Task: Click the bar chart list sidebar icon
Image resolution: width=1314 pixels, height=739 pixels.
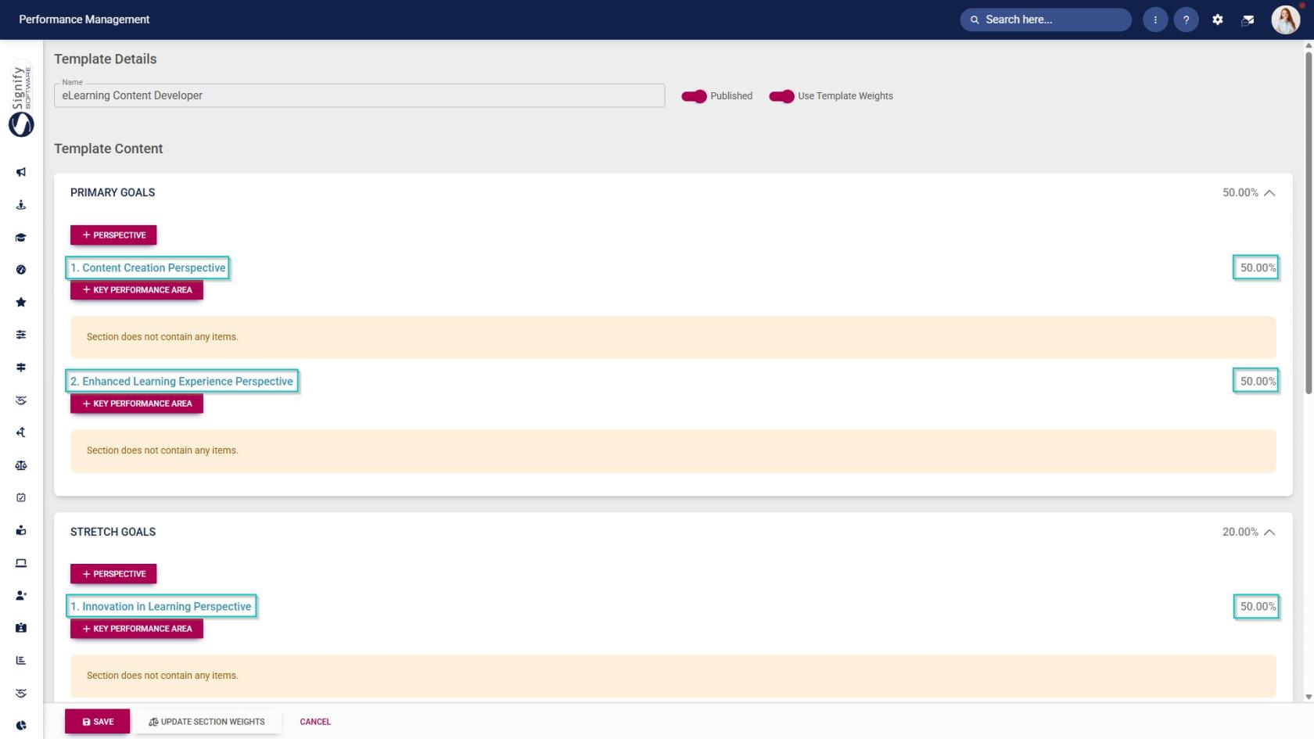Action: (21, 660)
